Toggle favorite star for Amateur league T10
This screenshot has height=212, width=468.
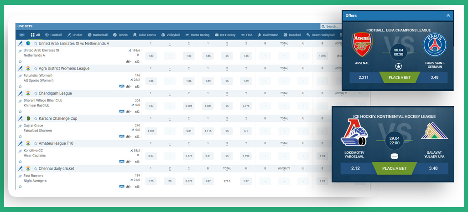pyautogui.click(x=36, y=143)
